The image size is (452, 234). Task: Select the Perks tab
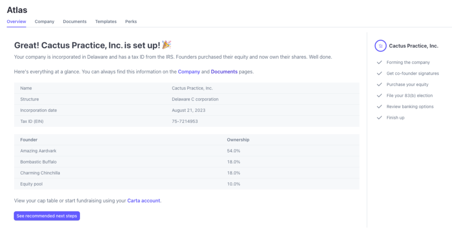(x=131, y=22)
